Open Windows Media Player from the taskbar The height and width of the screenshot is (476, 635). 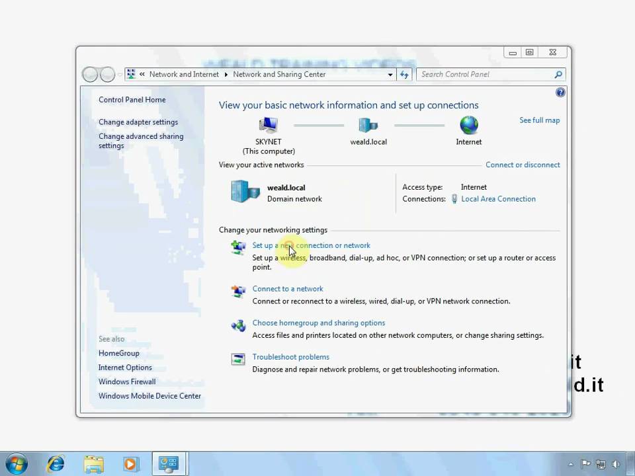[130, 464]
